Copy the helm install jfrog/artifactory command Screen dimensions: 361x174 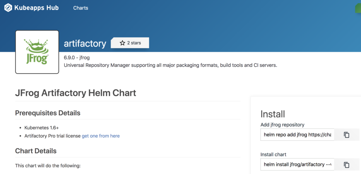click(347, 164)
